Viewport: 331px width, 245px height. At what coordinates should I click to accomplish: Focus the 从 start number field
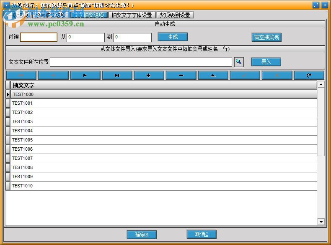(85, 37)
